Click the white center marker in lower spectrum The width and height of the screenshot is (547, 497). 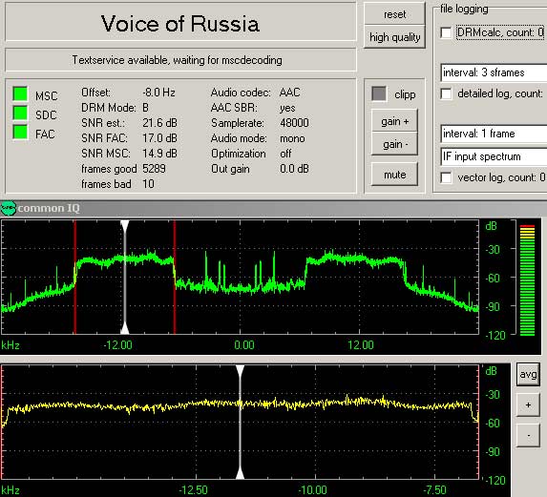coord(240,422)
